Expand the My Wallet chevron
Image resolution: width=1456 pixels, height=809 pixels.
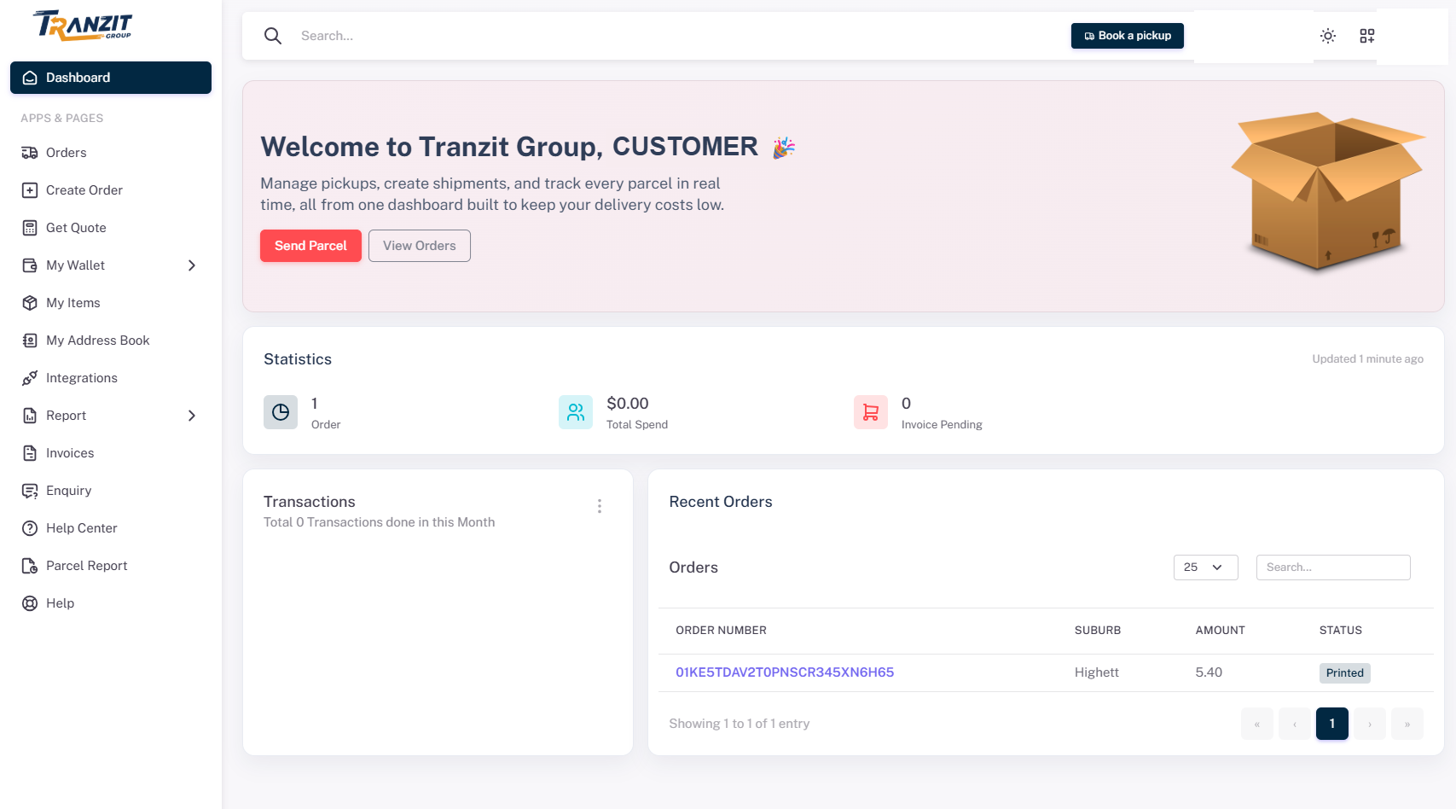pos(192,265)
